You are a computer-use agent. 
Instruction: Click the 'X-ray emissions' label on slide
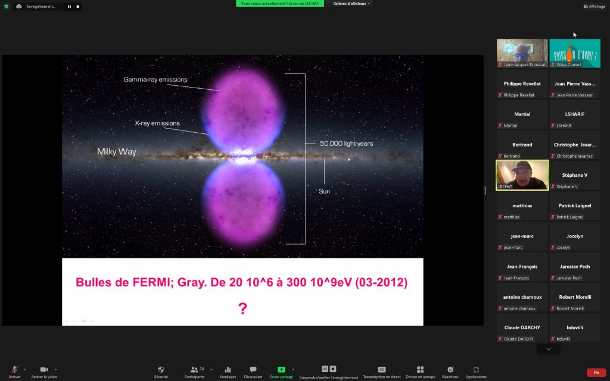[x=157, y=123]
